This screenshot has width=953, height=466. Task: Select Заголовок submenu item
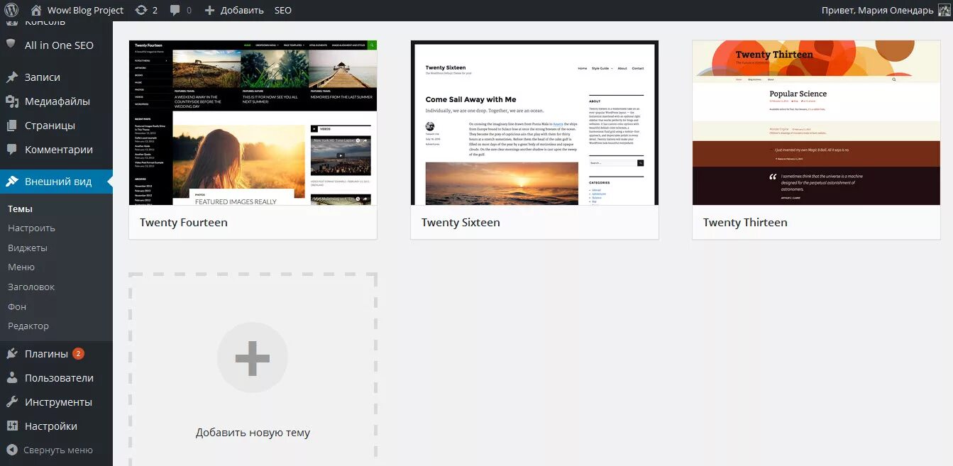[x=31, y=287]
